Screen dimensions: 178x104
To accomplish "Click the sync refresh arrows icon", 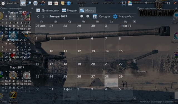I will coord(43,3).
